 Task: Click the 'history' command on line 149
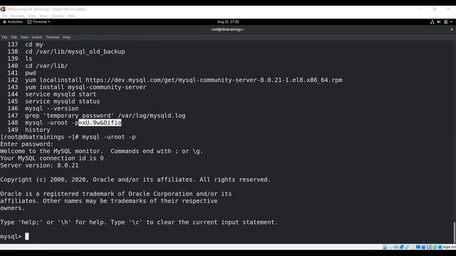click(38, 129)
